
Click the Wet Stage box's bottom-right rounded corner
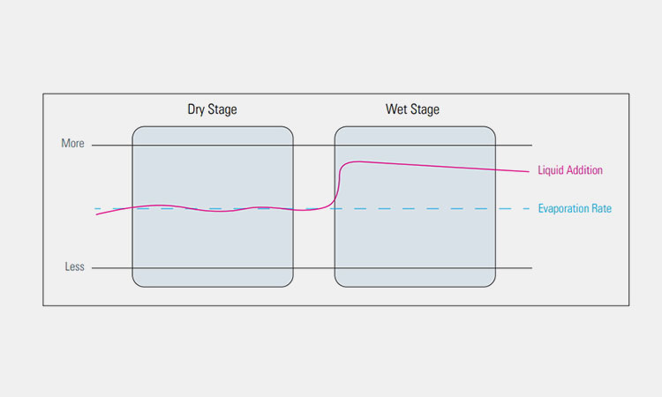click(492, 283)
